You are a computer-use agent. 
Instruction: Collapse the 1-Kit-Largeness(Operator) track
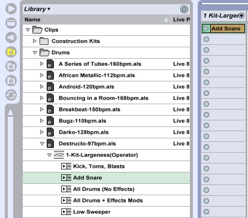click(49, 155)
